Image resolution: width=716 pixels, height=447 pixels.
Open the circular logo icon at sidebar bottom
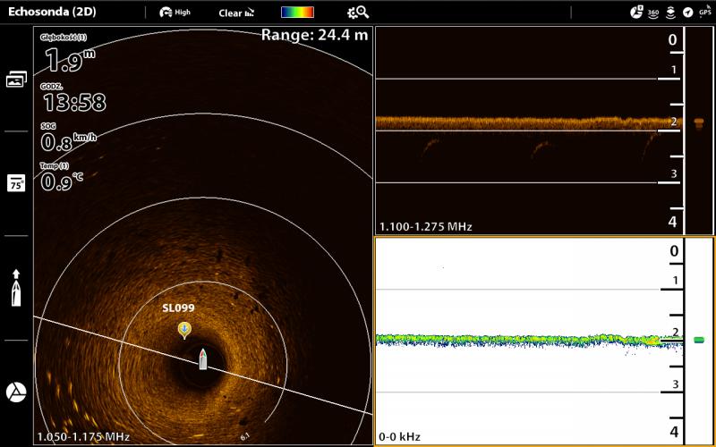point(16,392)
